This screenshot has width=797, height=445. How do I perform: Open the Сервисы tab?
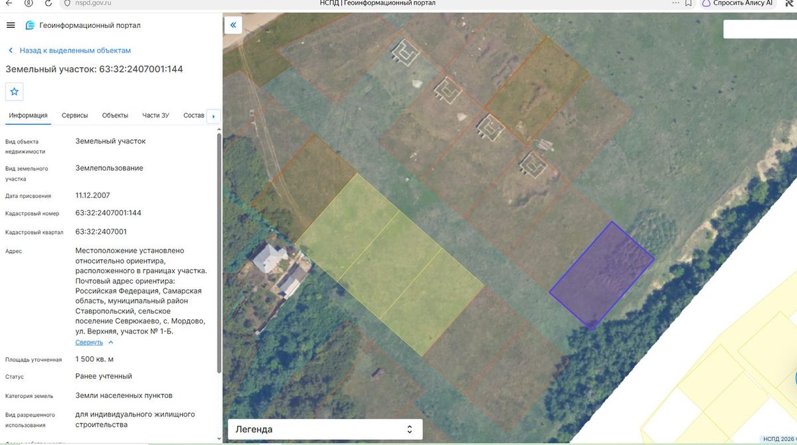point(75,116)
